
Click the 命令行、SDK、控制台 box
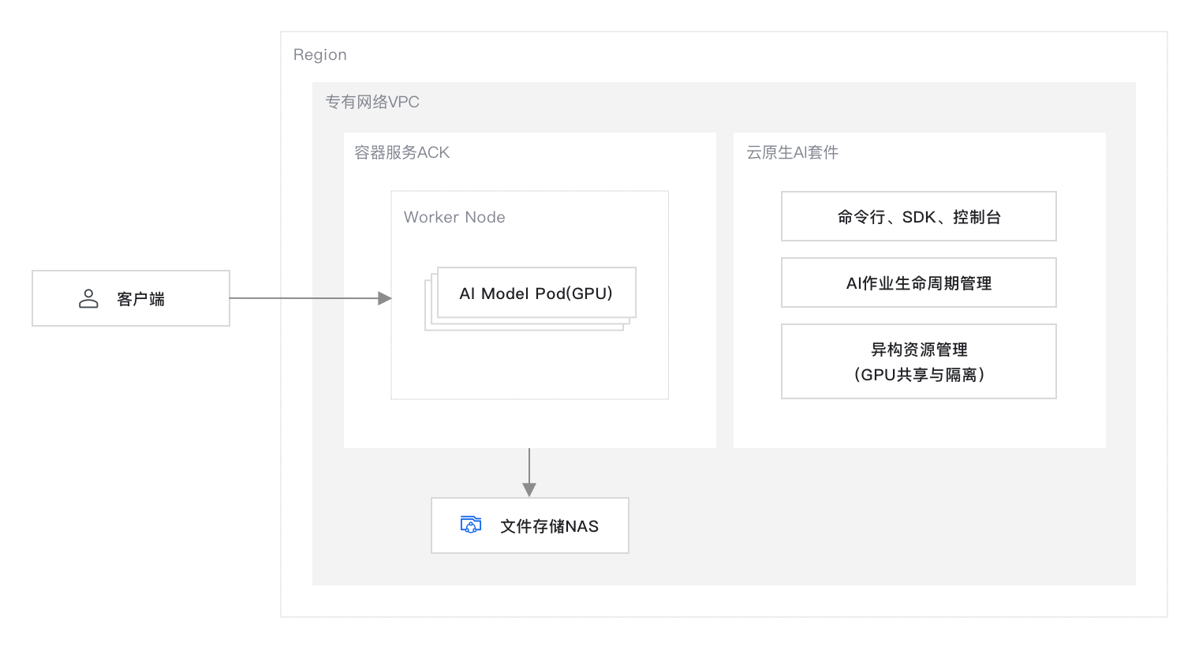(919, 216)
